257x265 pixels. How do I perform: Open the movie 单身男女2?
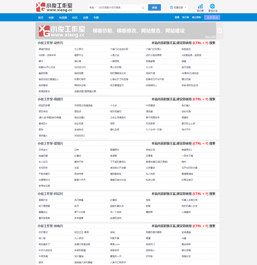pos(187,150)
